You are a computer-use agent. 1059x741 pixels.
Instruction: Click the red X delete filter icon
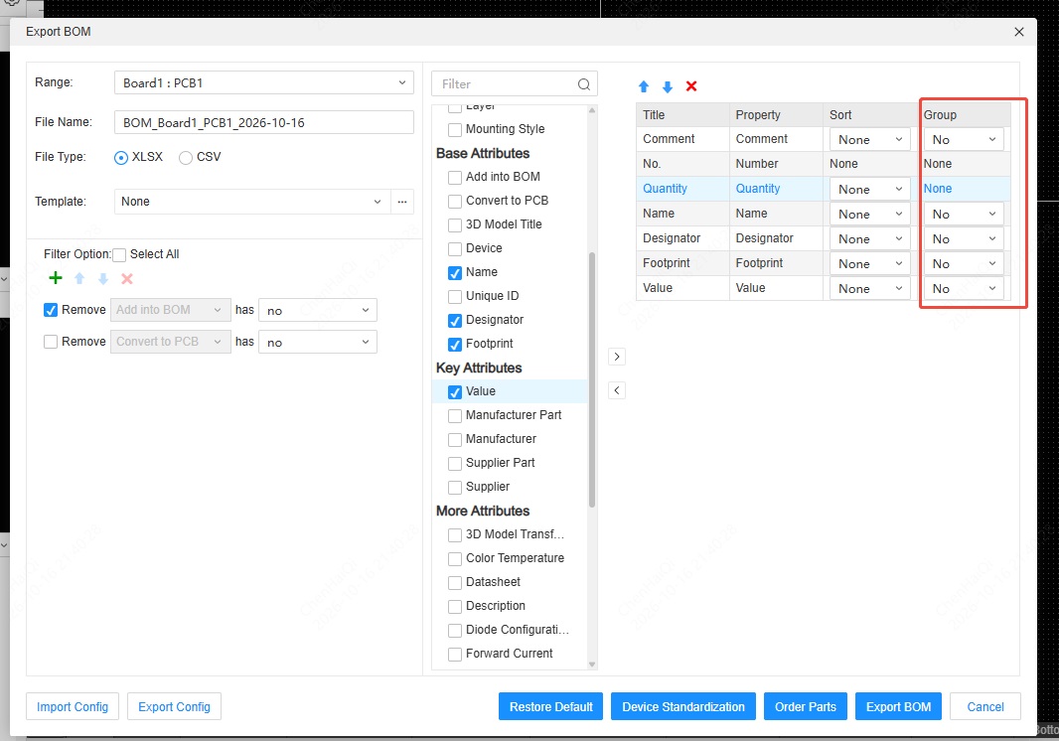tap(127, 277)
